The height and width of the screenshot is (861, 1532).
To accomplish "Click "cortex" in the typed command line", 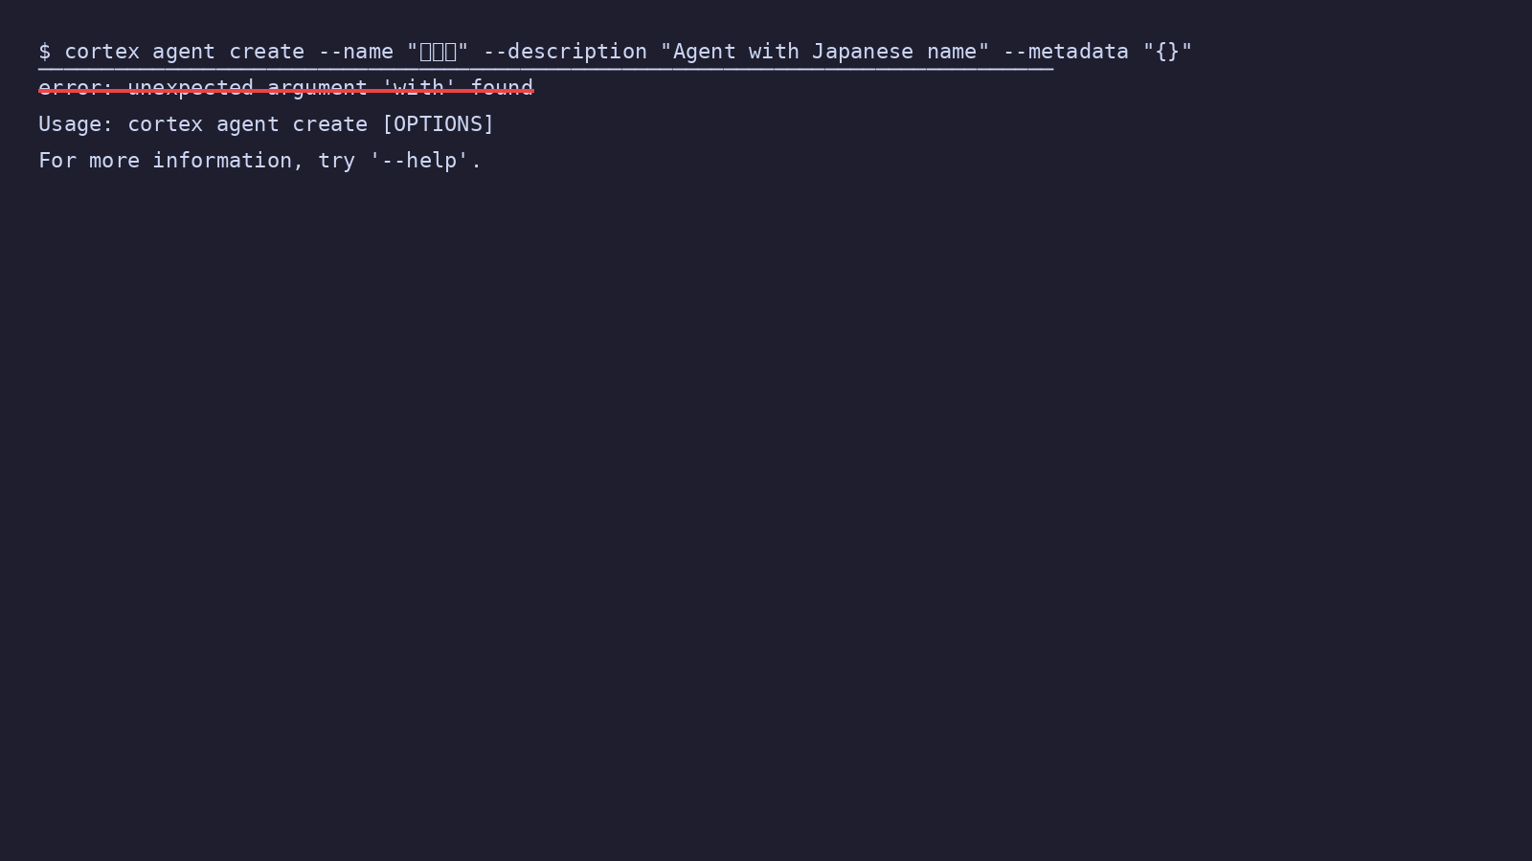I will pos(101,52).
